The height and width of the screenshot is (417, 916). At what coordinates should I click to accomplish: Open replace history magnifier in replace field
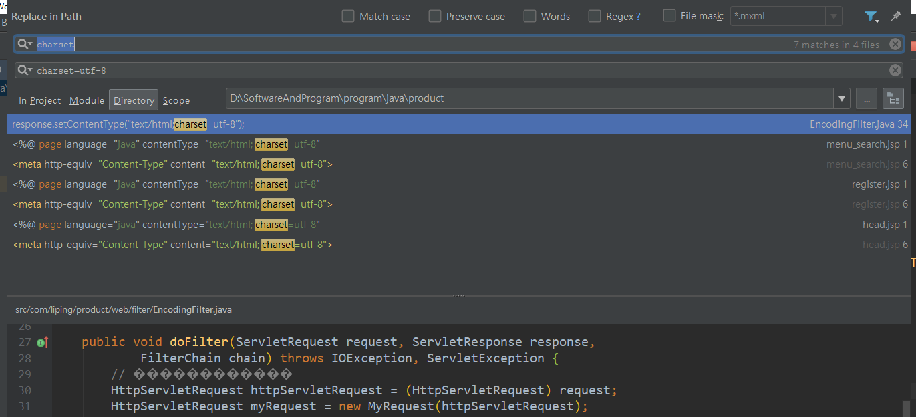click(25, 70)
